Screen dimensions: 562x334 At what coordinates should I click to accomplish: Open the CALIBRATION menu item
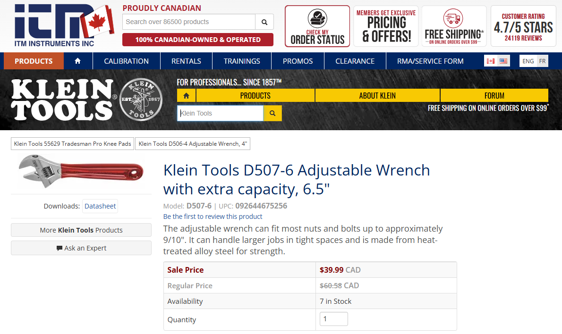126,60
